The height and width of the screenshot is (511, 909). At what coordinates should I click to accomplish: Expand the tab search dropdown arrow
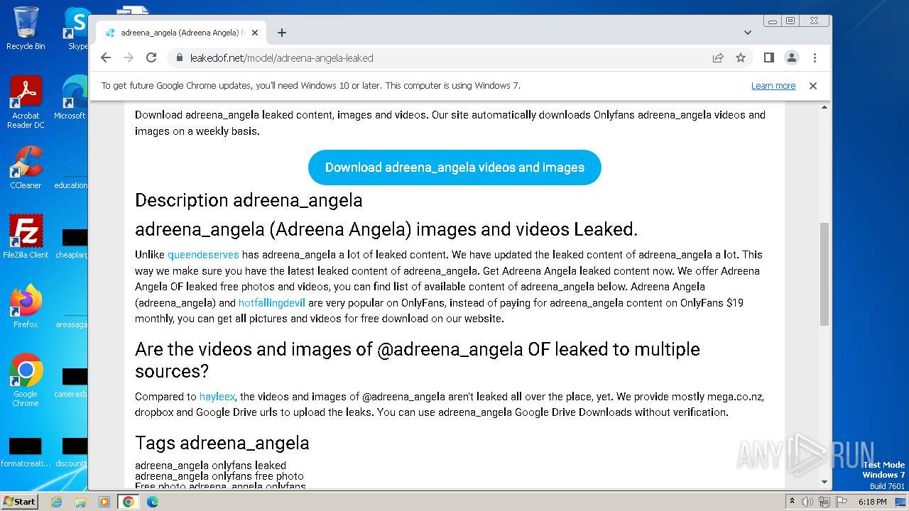coord(748,33)
